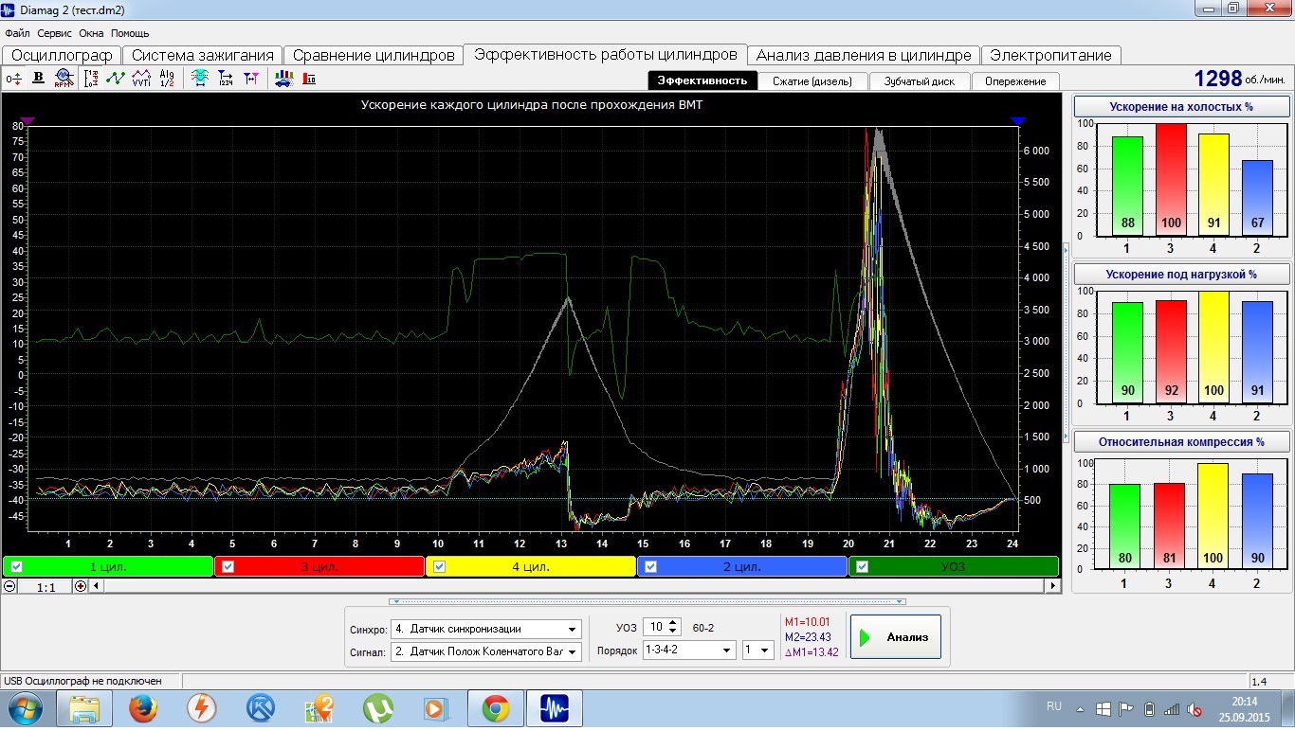This screenshot has height=731, width=1295.
Task: Open the media player taskbar icon
Action: (436, 708)
